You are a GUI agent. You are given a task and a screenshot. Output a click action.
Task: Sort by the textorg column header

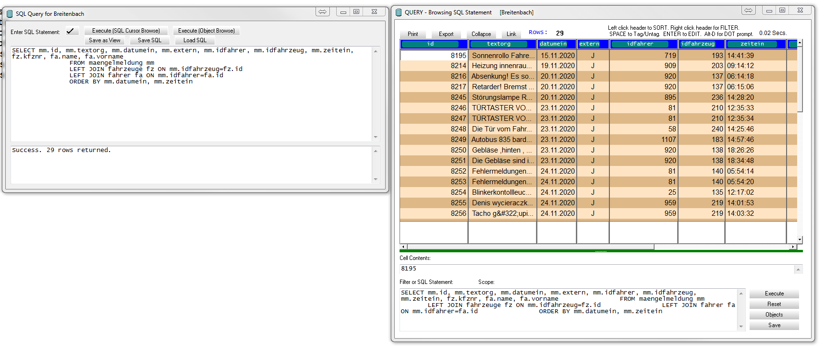pyautogui.click(x=498, y=44)
